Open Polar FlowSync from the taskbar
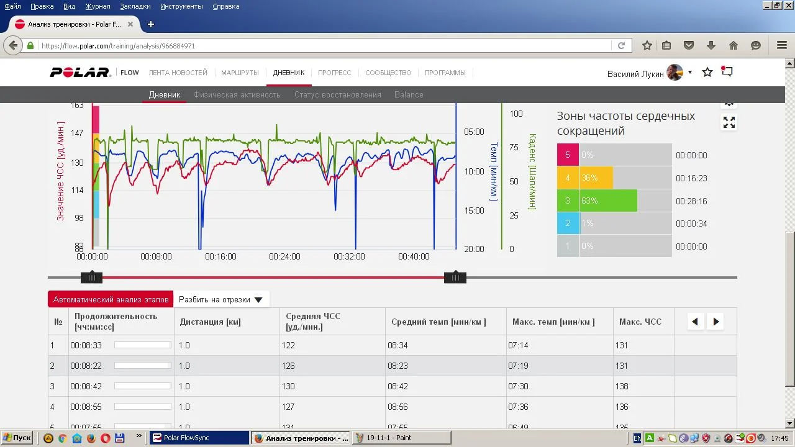 pos(199,438)
